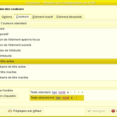Click the red exclamation mark in Texte standard row

(75, 92)
